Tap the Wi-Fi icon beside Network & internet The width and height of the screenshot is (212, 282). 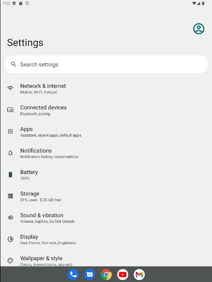[x=10, y=88]
